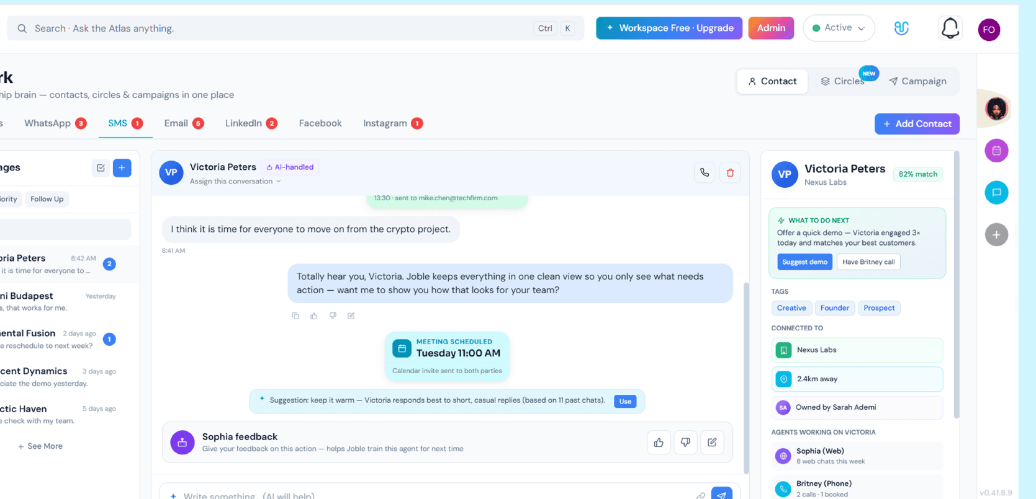Click Owned by Sarah Ademi row
Screen dimensions: 1036x499
(857, 408)
